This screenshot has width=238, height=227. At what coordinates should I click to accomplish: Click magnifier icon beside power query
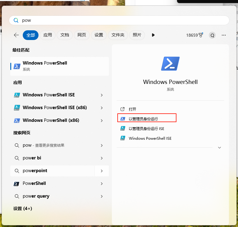(17, 196)
